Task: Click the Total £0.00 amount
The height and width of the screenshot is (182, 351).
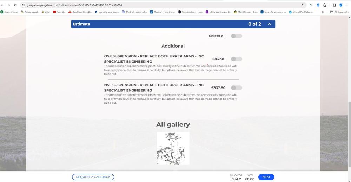Action: tap(250, 179)
